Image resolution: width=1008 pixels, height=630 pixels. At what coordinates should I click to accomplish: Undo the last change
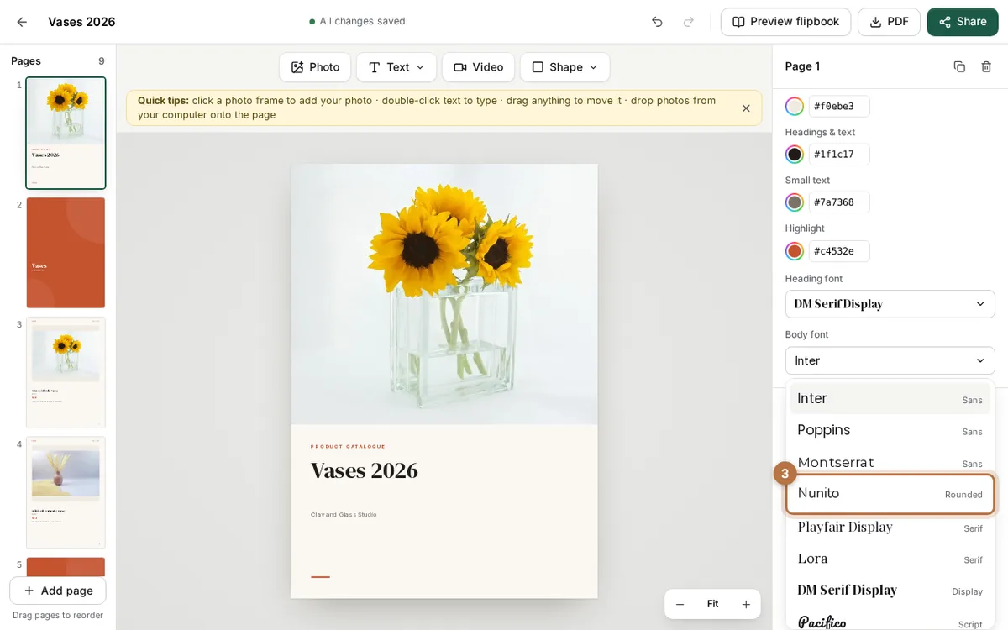tap(657, 22)
